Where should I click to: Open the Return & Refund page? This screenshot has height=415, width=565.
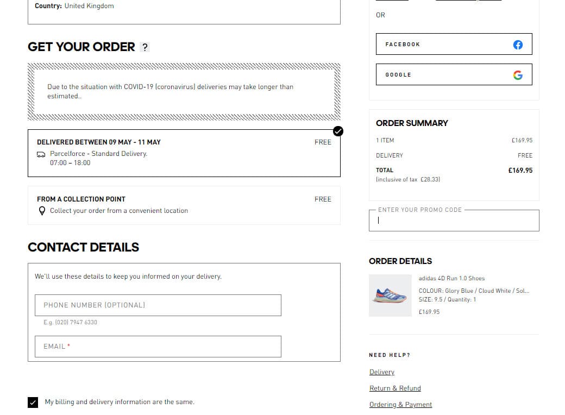click(395, 388)
